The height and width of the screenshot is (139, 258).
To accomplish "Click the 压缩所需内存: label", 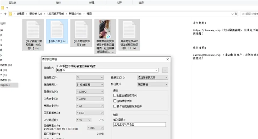I will (52, 126).
